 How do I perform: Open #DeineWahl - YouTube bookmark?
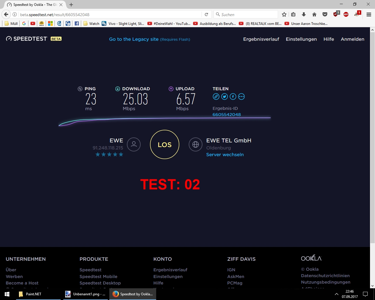169,23
